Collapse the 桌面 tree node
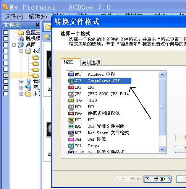 [x=14, y=45]
